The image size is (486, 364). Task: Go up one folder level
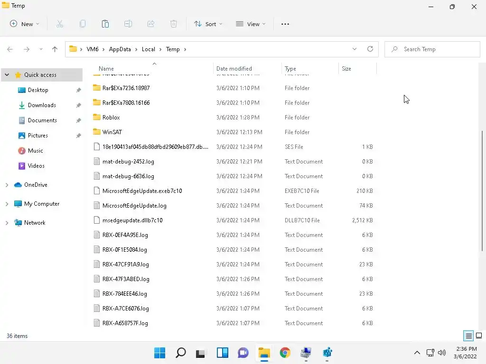point(55,49)
